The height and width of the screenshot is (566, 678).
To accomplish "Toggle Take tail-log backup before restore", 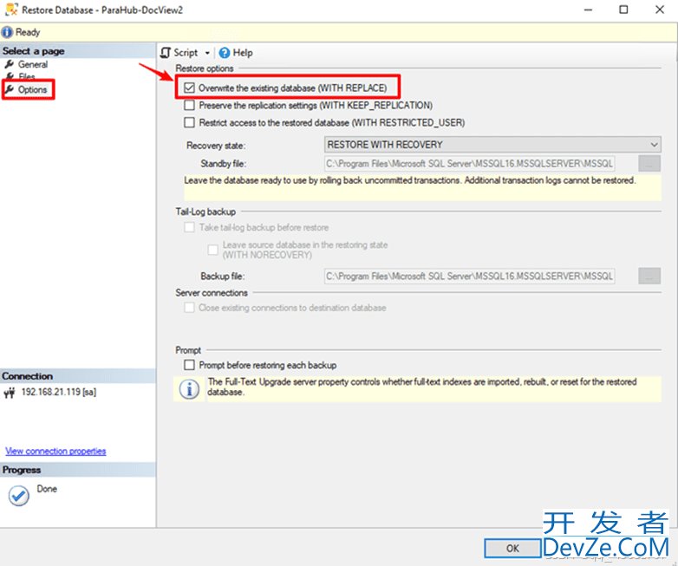I will click(x=189, y=227).
